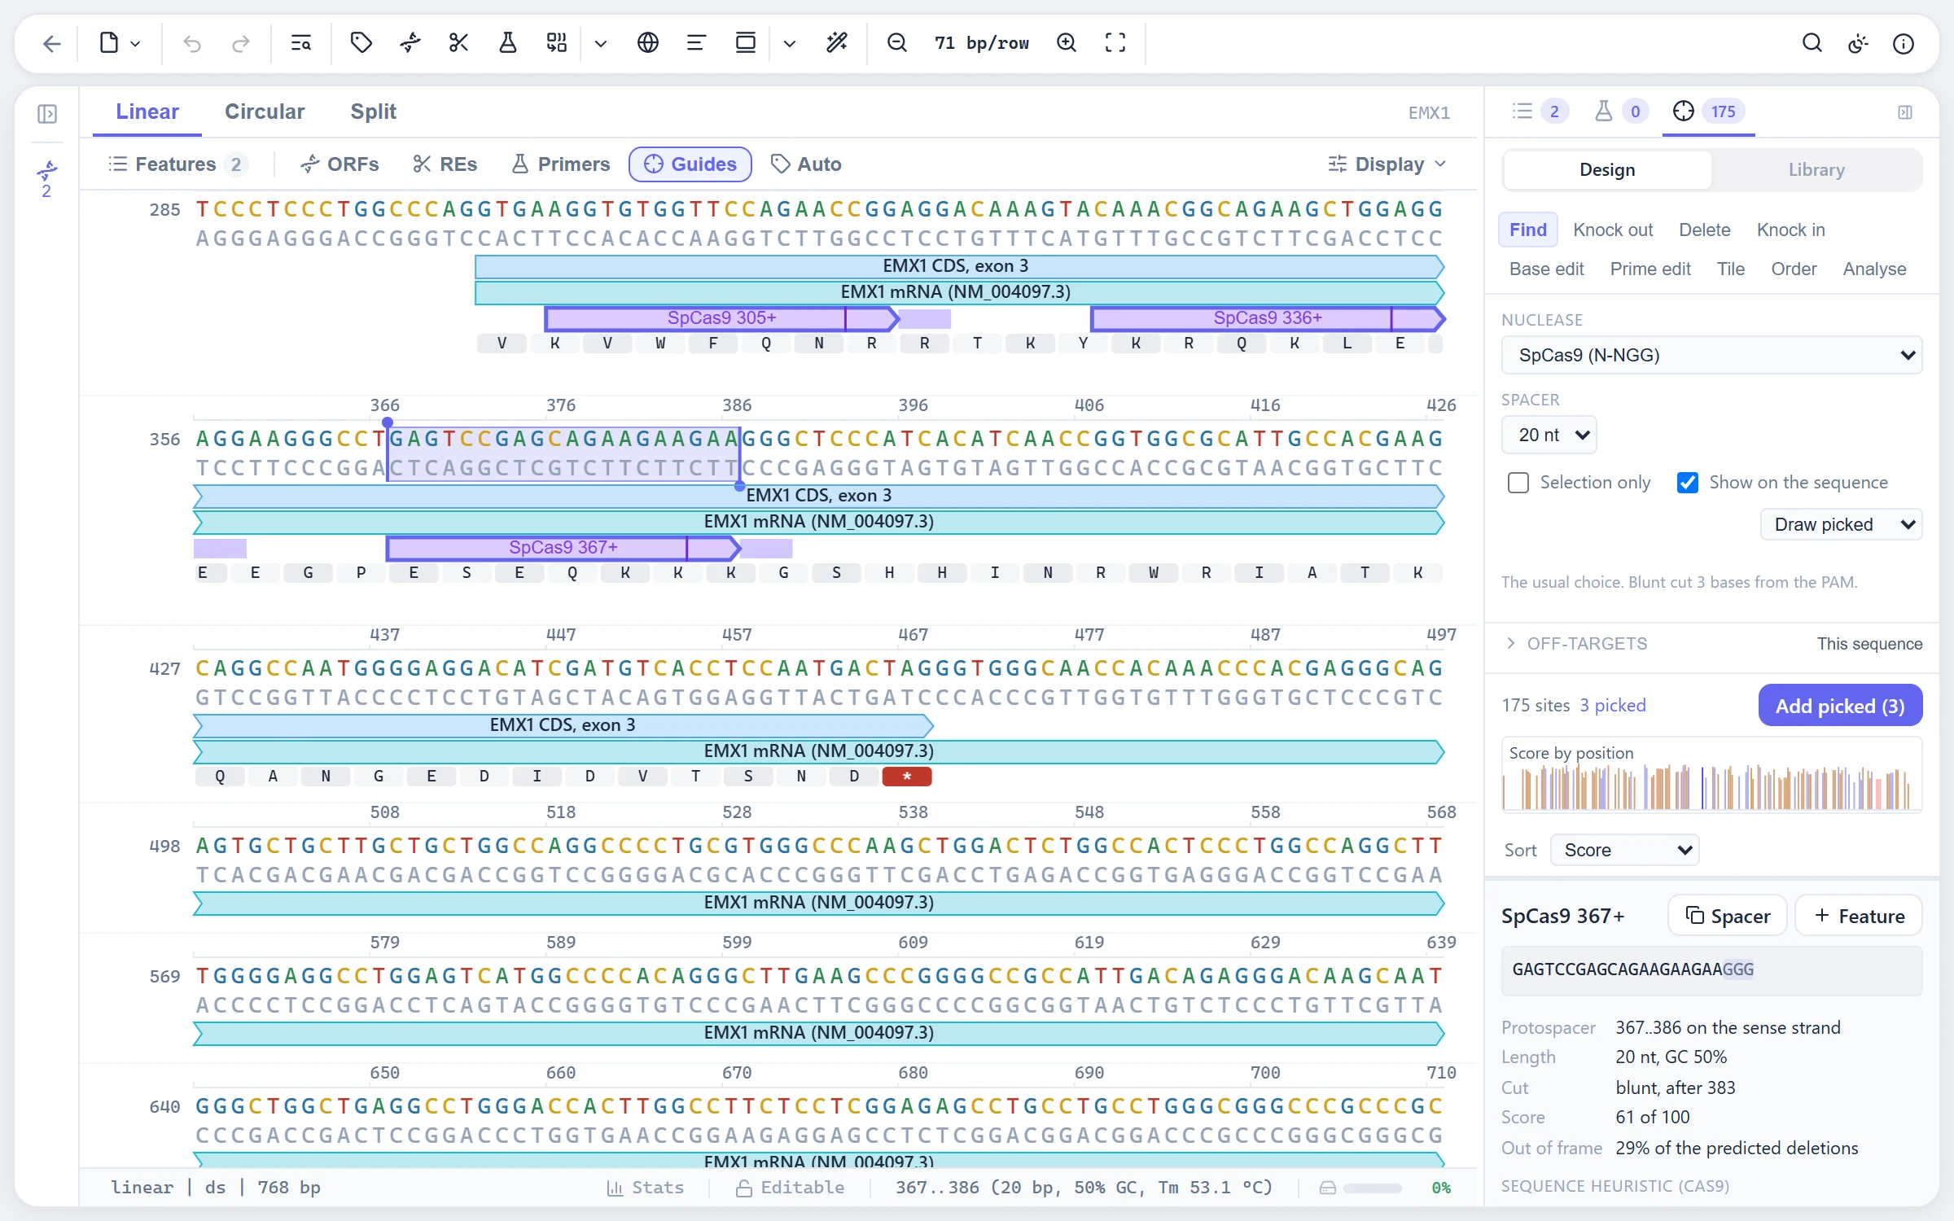Image resolution: width=1954 pixels, height=1221 pixels.
Task: Open the find-in-sequence toolbar icon
Action: pyautogui.click(x=301, y=43)
